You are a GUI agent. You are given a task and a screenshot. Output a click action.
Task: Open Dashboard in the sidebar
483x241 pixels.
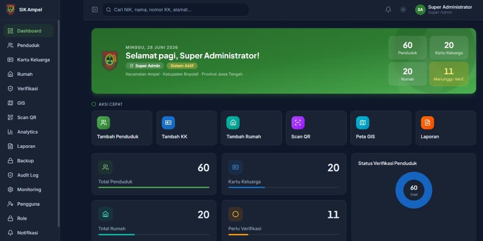tap(29, 31)
